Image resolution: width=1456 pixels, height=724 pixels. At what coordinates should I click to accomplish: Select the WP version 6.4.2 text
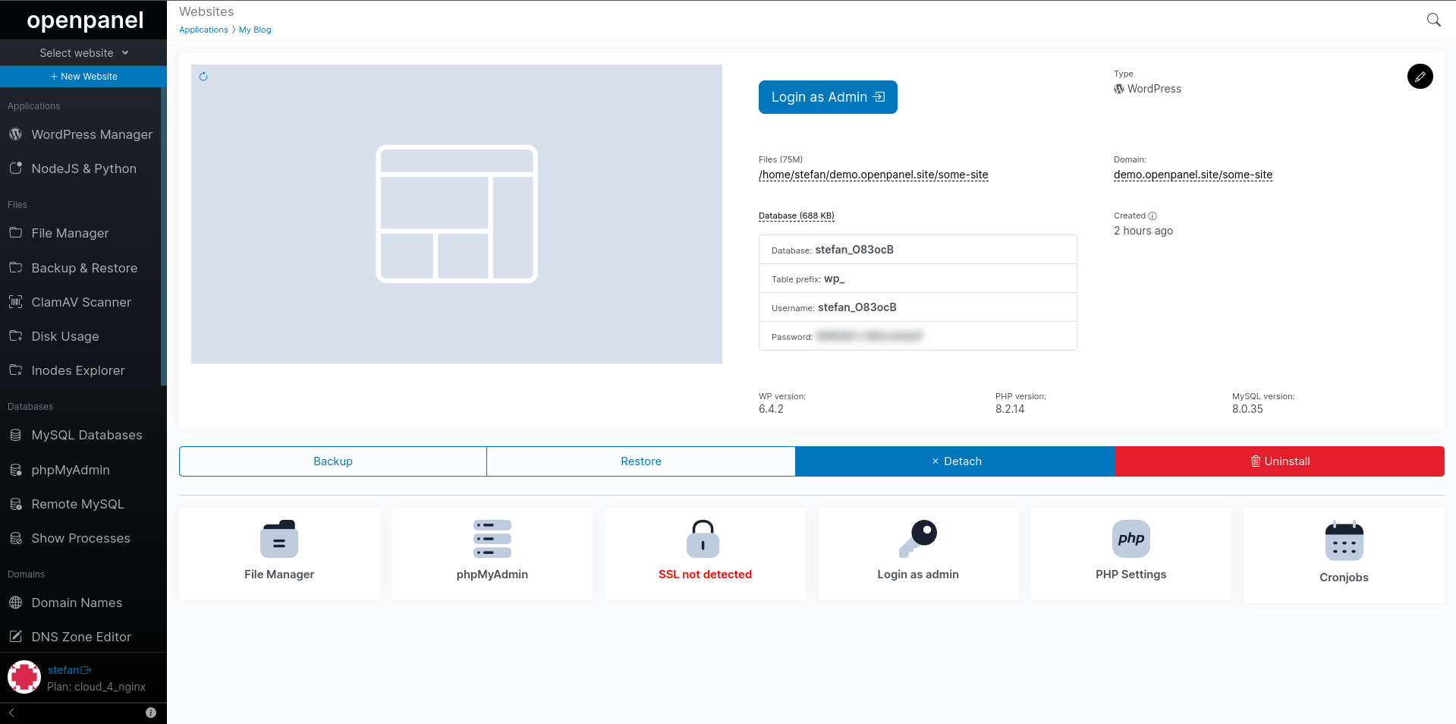[x=771, y=409]
